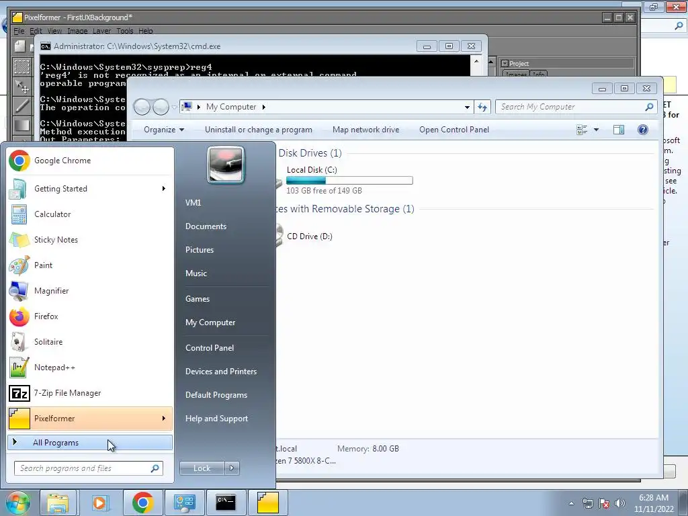Open the Organize dropdown in My Computer

tap(164, 130)
